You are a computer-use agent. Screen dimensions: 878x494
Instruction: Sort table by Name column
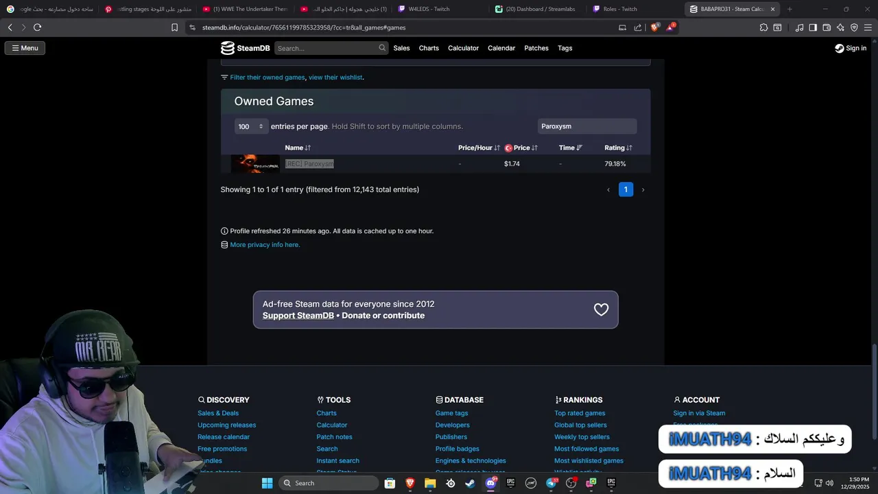coord(298,148)
